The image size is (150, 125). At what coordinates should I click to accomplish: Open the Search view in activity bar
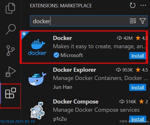[11, 29]
